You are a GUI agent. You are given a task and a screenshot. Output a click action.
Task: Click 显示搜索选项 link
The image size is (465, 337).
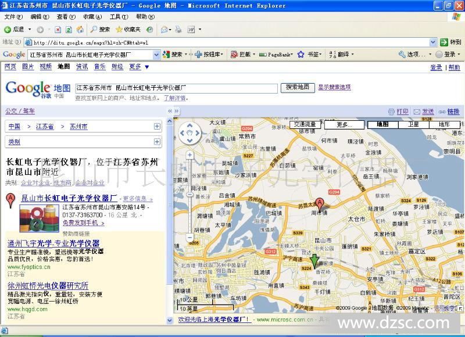[334, 87]
